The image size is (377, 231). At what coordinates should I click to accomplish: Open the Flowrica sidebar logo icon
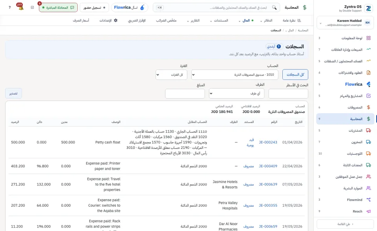tap(368, 84)
